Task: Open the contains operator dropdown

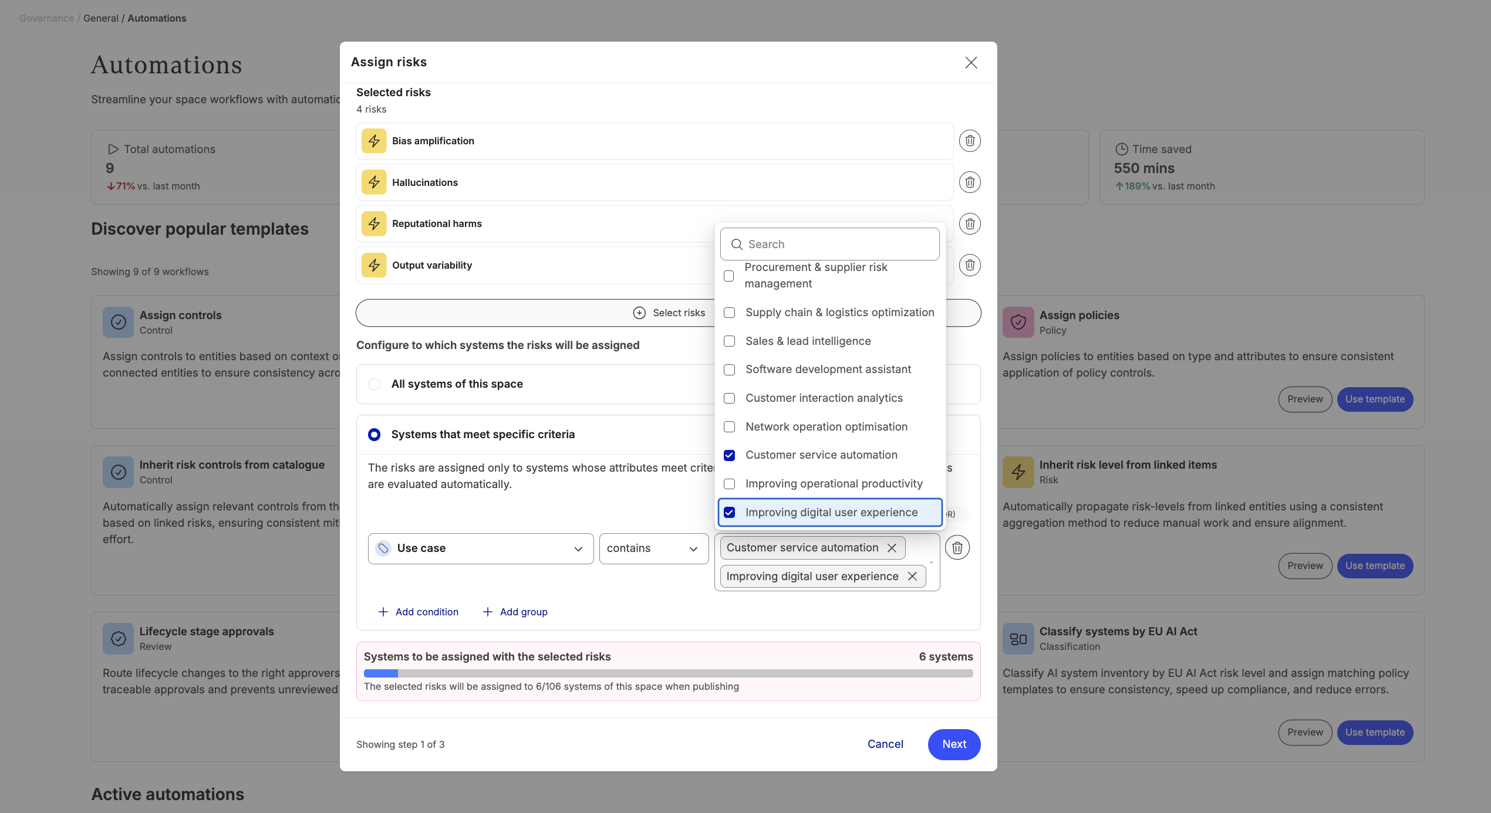Action: pos(654,548)
